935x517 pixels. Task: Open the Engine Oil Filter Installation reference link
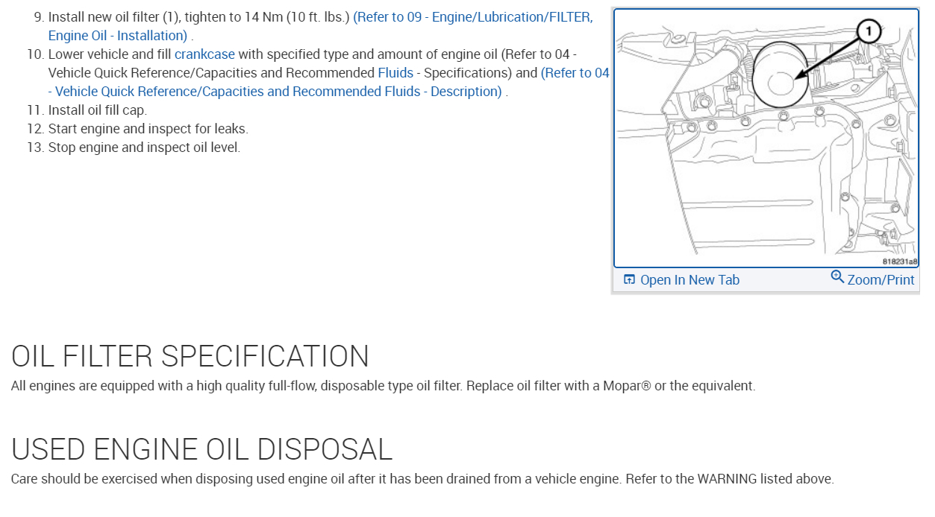point(472,17)
